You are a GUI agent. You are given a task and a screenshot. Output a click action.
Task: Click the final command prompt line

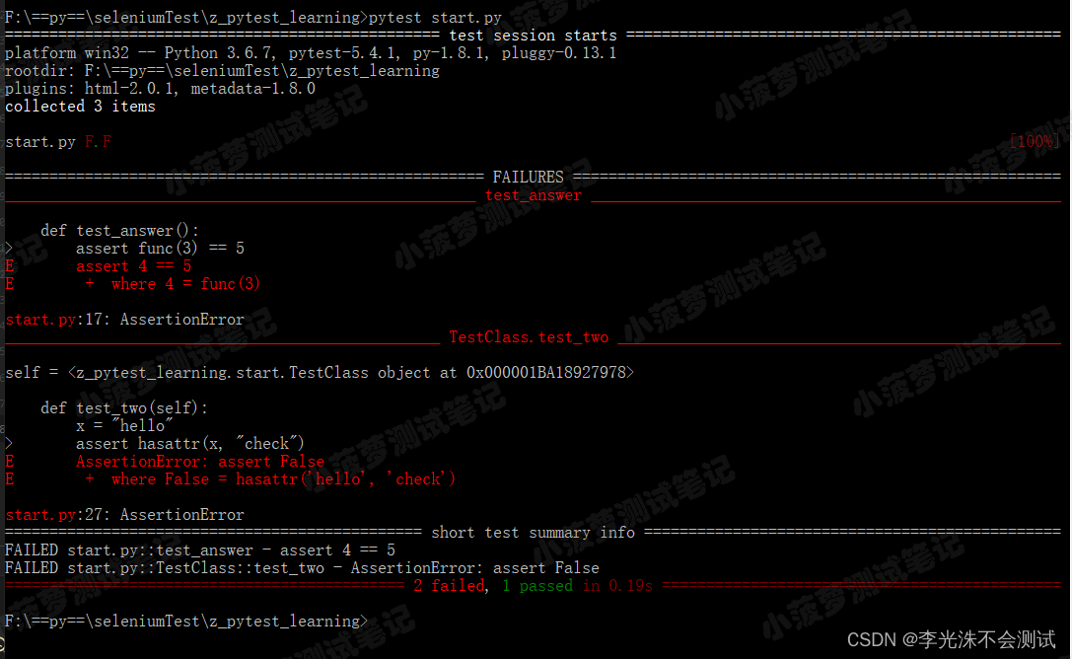(x=185, y=622)
